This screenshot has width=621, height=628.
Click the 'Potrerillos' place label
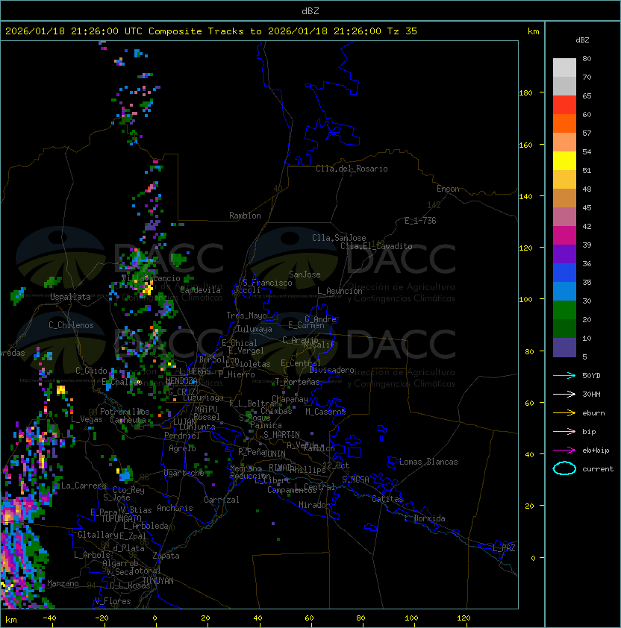point(125,412)
